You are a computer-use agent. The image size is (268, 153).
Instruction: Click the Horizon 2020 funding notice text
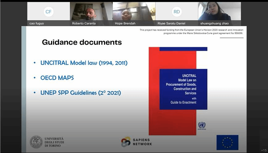(191, 32)
